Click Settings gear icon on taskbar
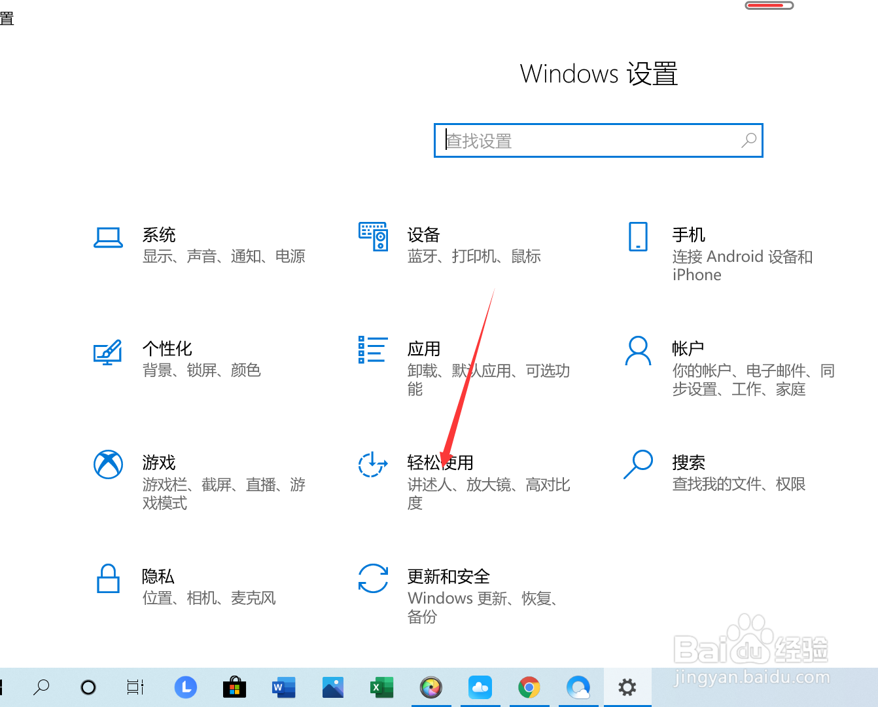878x707 pixels. [x=627, y=687]
